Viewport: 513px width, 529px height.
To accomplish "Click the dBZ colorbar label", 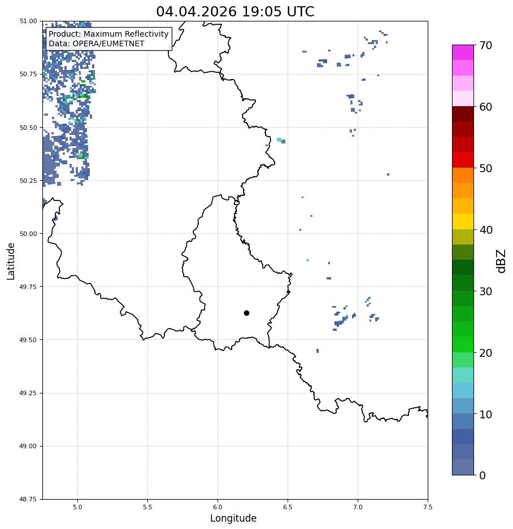I will (x=502, y=261).
